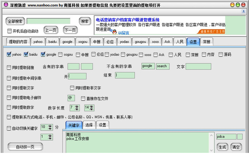Click the excluded string field containing google
The width and height of the screenshot is (249, 159).
coord(148,66)
